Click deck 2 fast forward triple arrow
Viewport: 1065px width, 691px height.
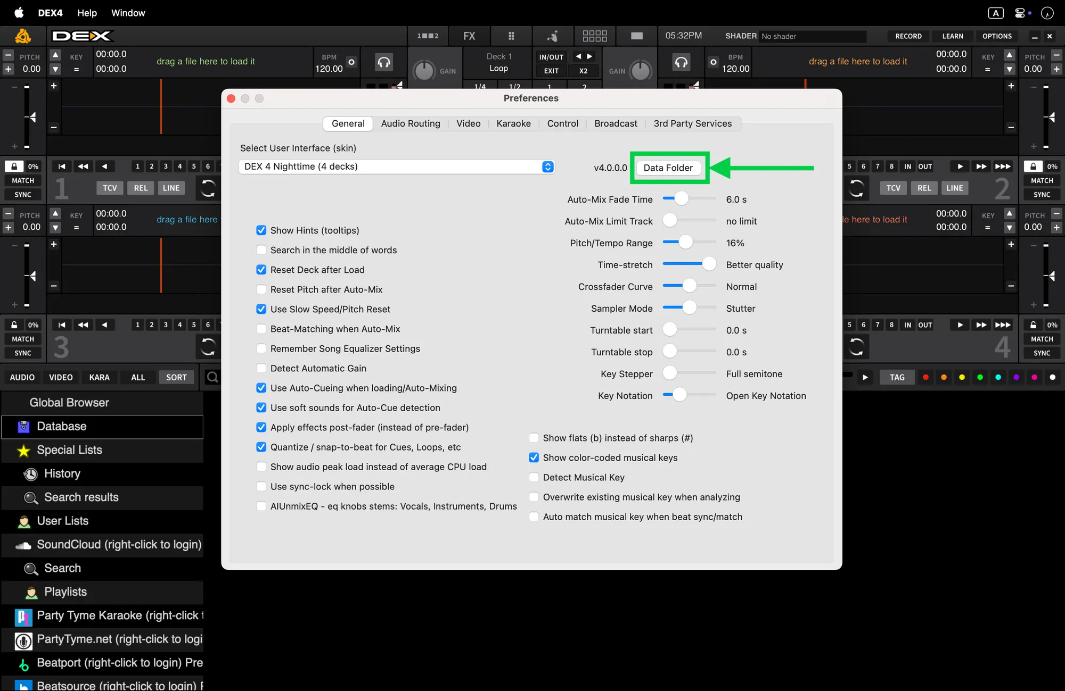click(1002, 166)
